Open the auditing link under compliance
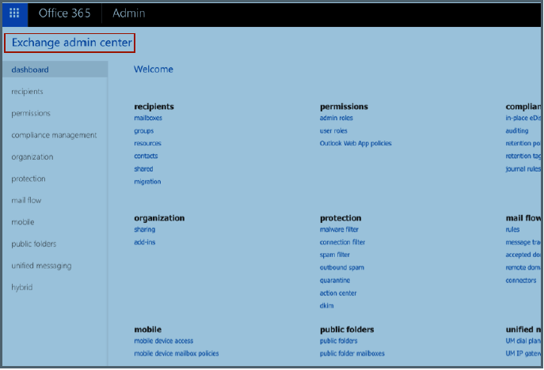 [517, 131]
